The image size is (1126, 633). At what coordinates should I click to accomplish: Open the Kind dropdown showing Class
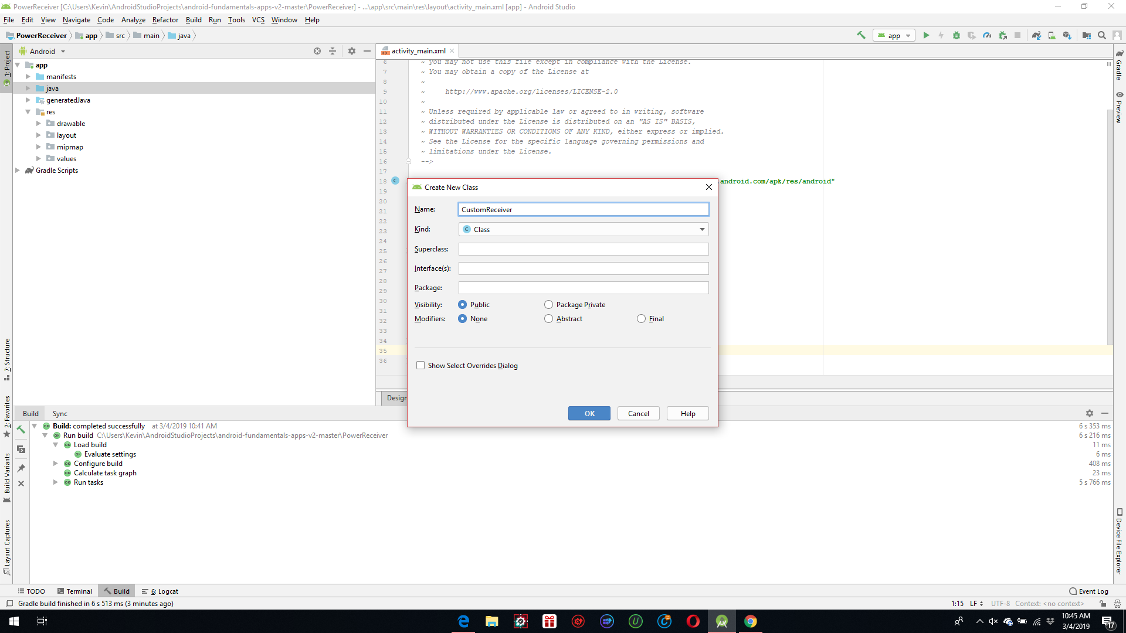click(x=584, y=229)
